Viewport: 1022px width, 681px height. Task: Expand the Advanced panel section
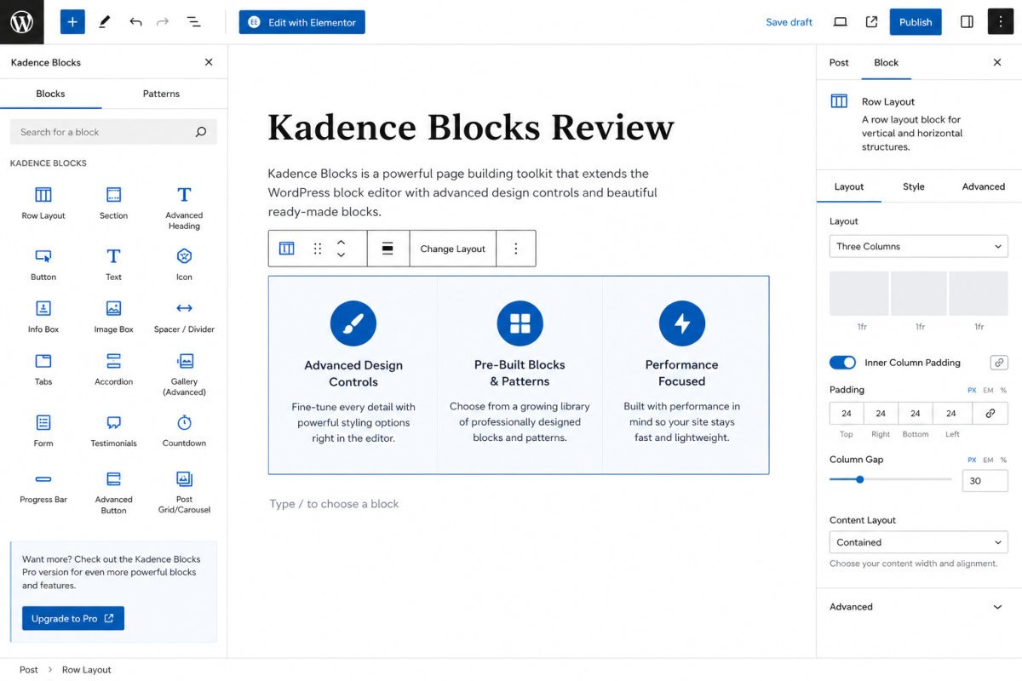click(918, 607)
